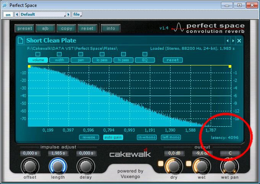Click the delay knob
The image size is (260, 184).
[x=86, y=166]
